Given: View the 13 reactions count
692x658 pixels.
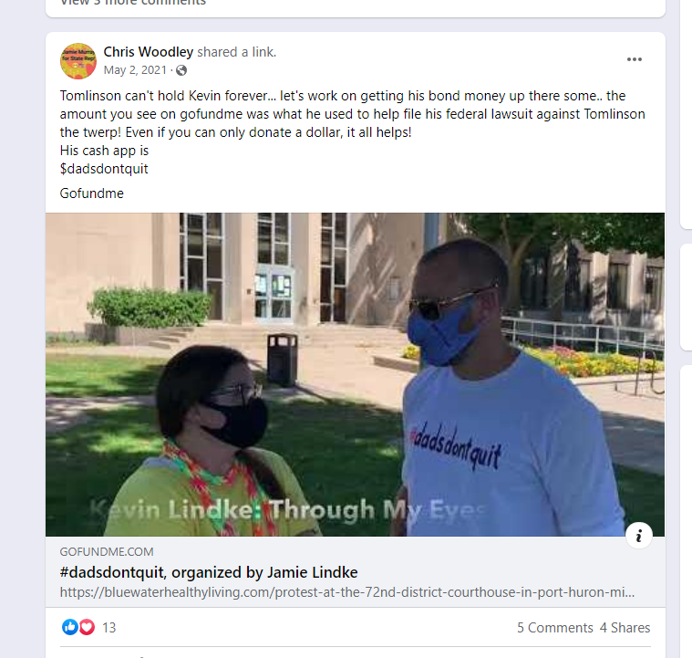Looking at the screenshot, I should [x=109, y=628].
